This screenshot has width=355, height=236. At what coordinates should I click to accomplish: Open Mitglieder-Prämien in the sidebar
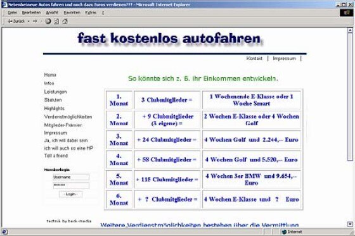click(x=63, y=125)
